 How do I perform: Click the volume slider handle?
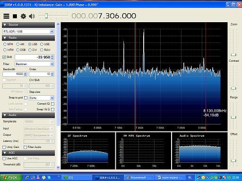(x=46, y=16)
